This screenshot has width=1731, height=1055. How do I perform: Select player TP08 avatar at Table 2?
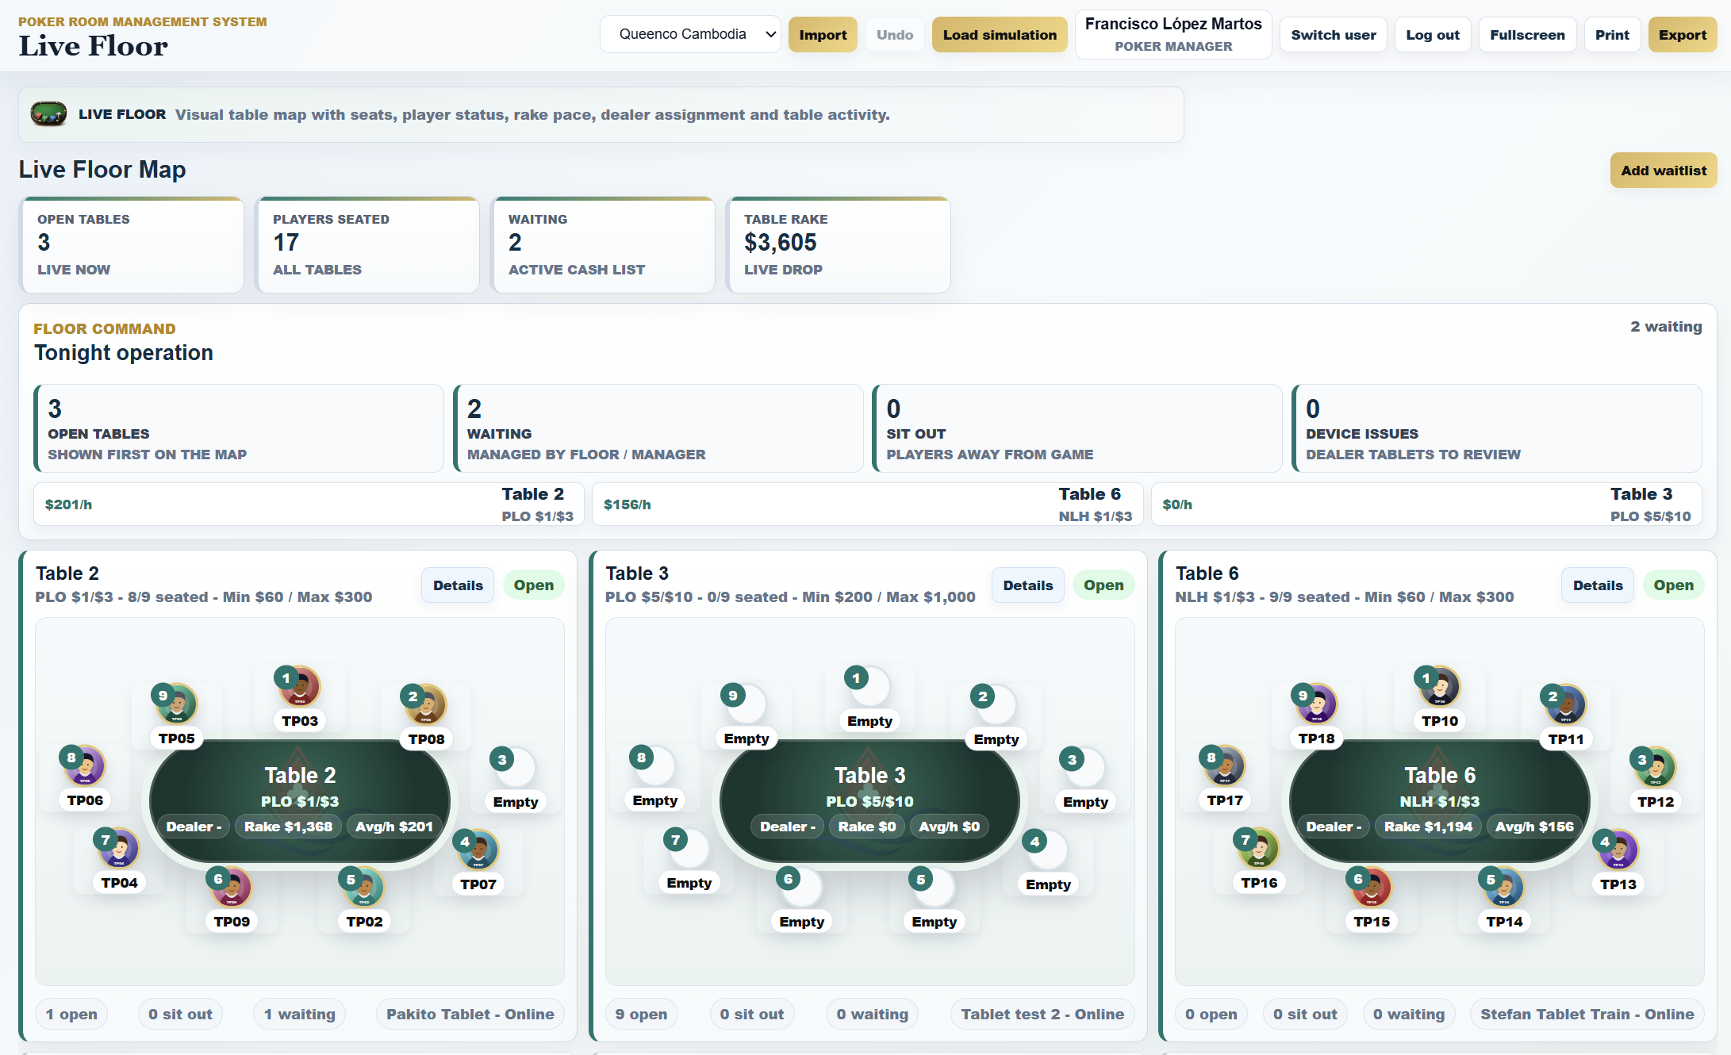tap(426, 704)
